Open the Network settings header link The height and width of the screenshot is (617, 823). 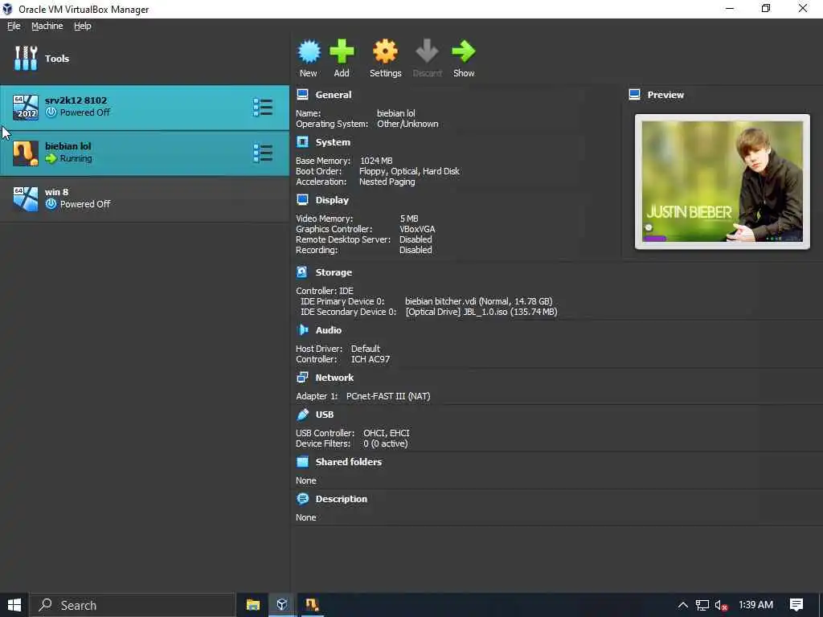pos(334,378)
